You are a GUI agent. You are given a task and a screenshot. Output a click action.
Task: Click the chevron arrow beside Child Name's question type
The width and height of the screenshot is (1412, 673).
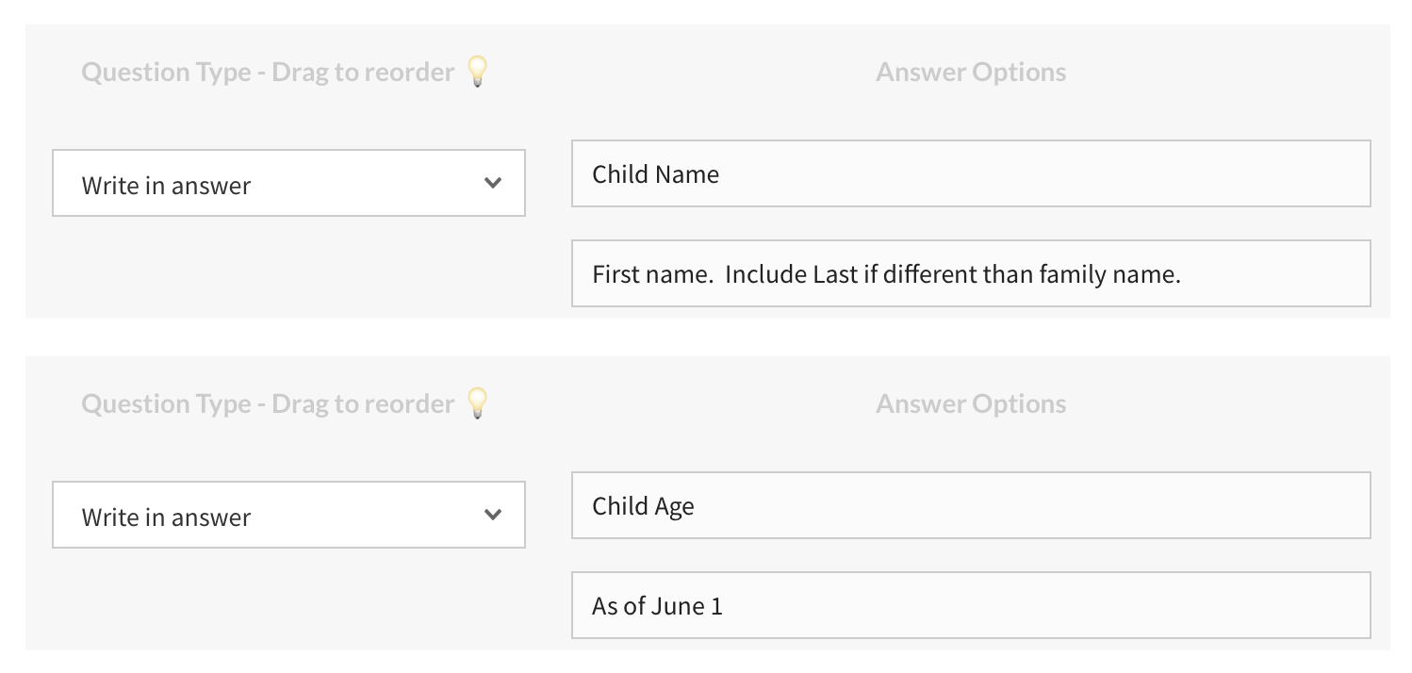point(492,183)
